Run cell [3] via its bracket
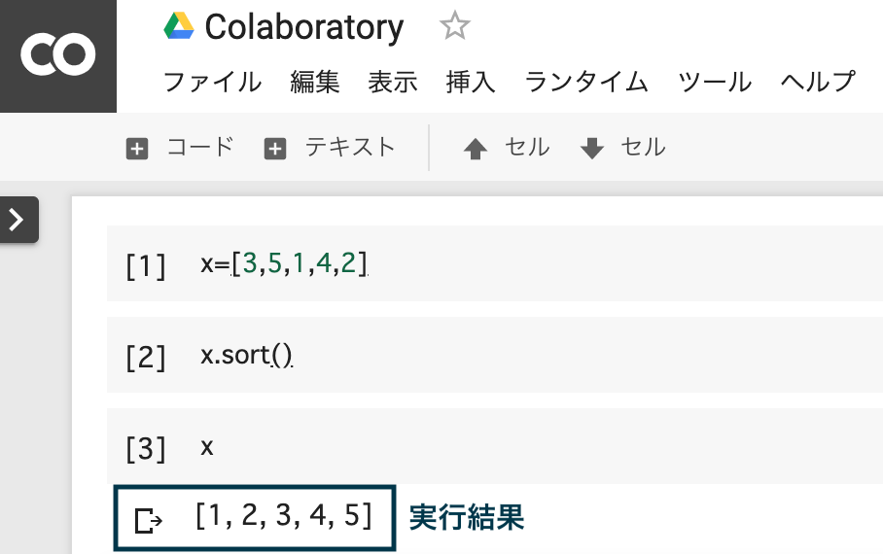883x554 pixels. pyautogui.click(x=146, y=449)
